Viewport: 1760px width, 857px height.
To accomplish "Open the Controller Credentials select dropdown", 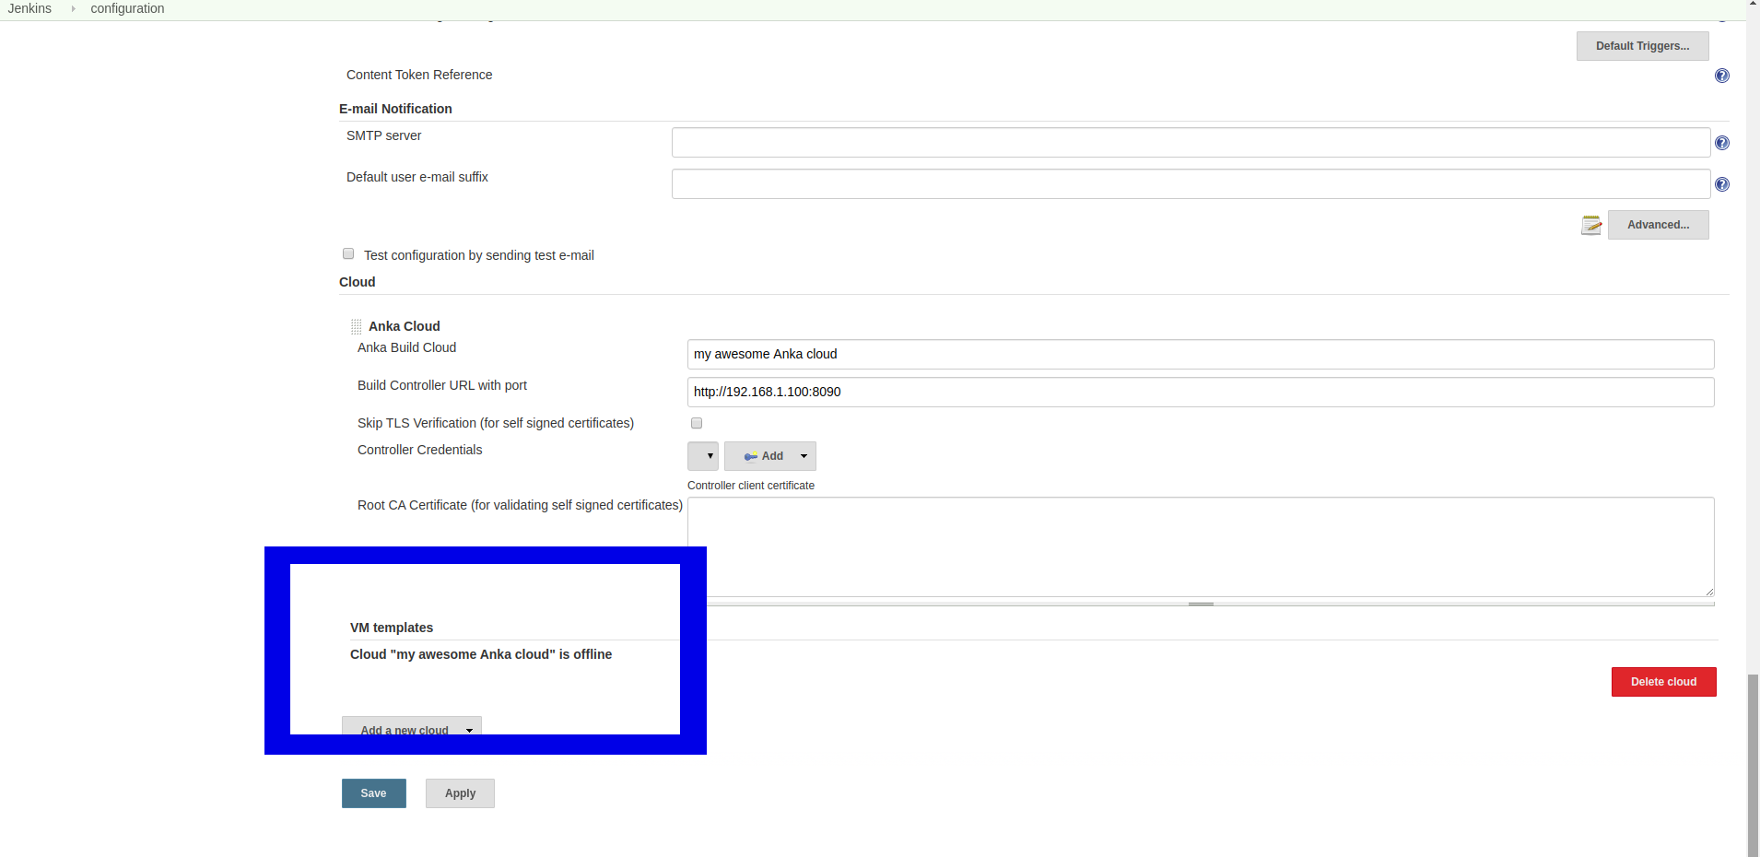I will click(x=703, y=456).
